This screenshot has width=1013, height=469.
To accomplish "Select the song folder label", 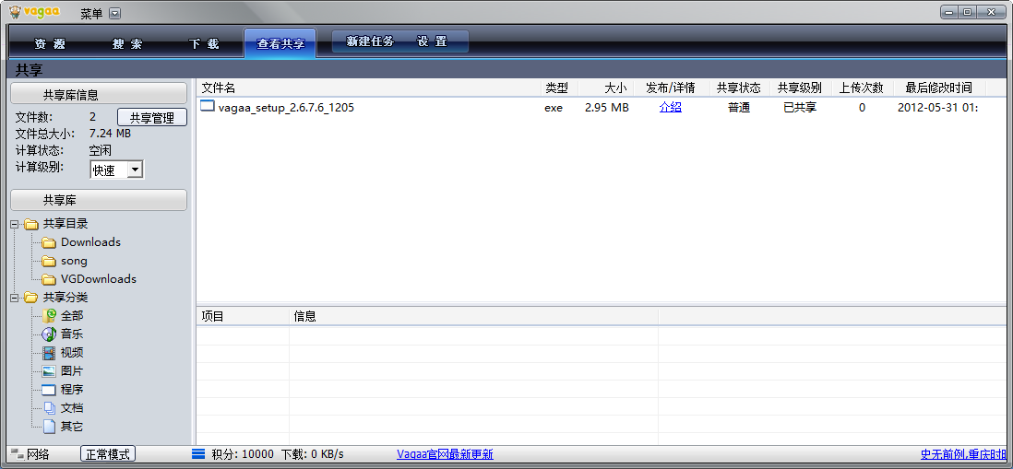I will (75, 261).
